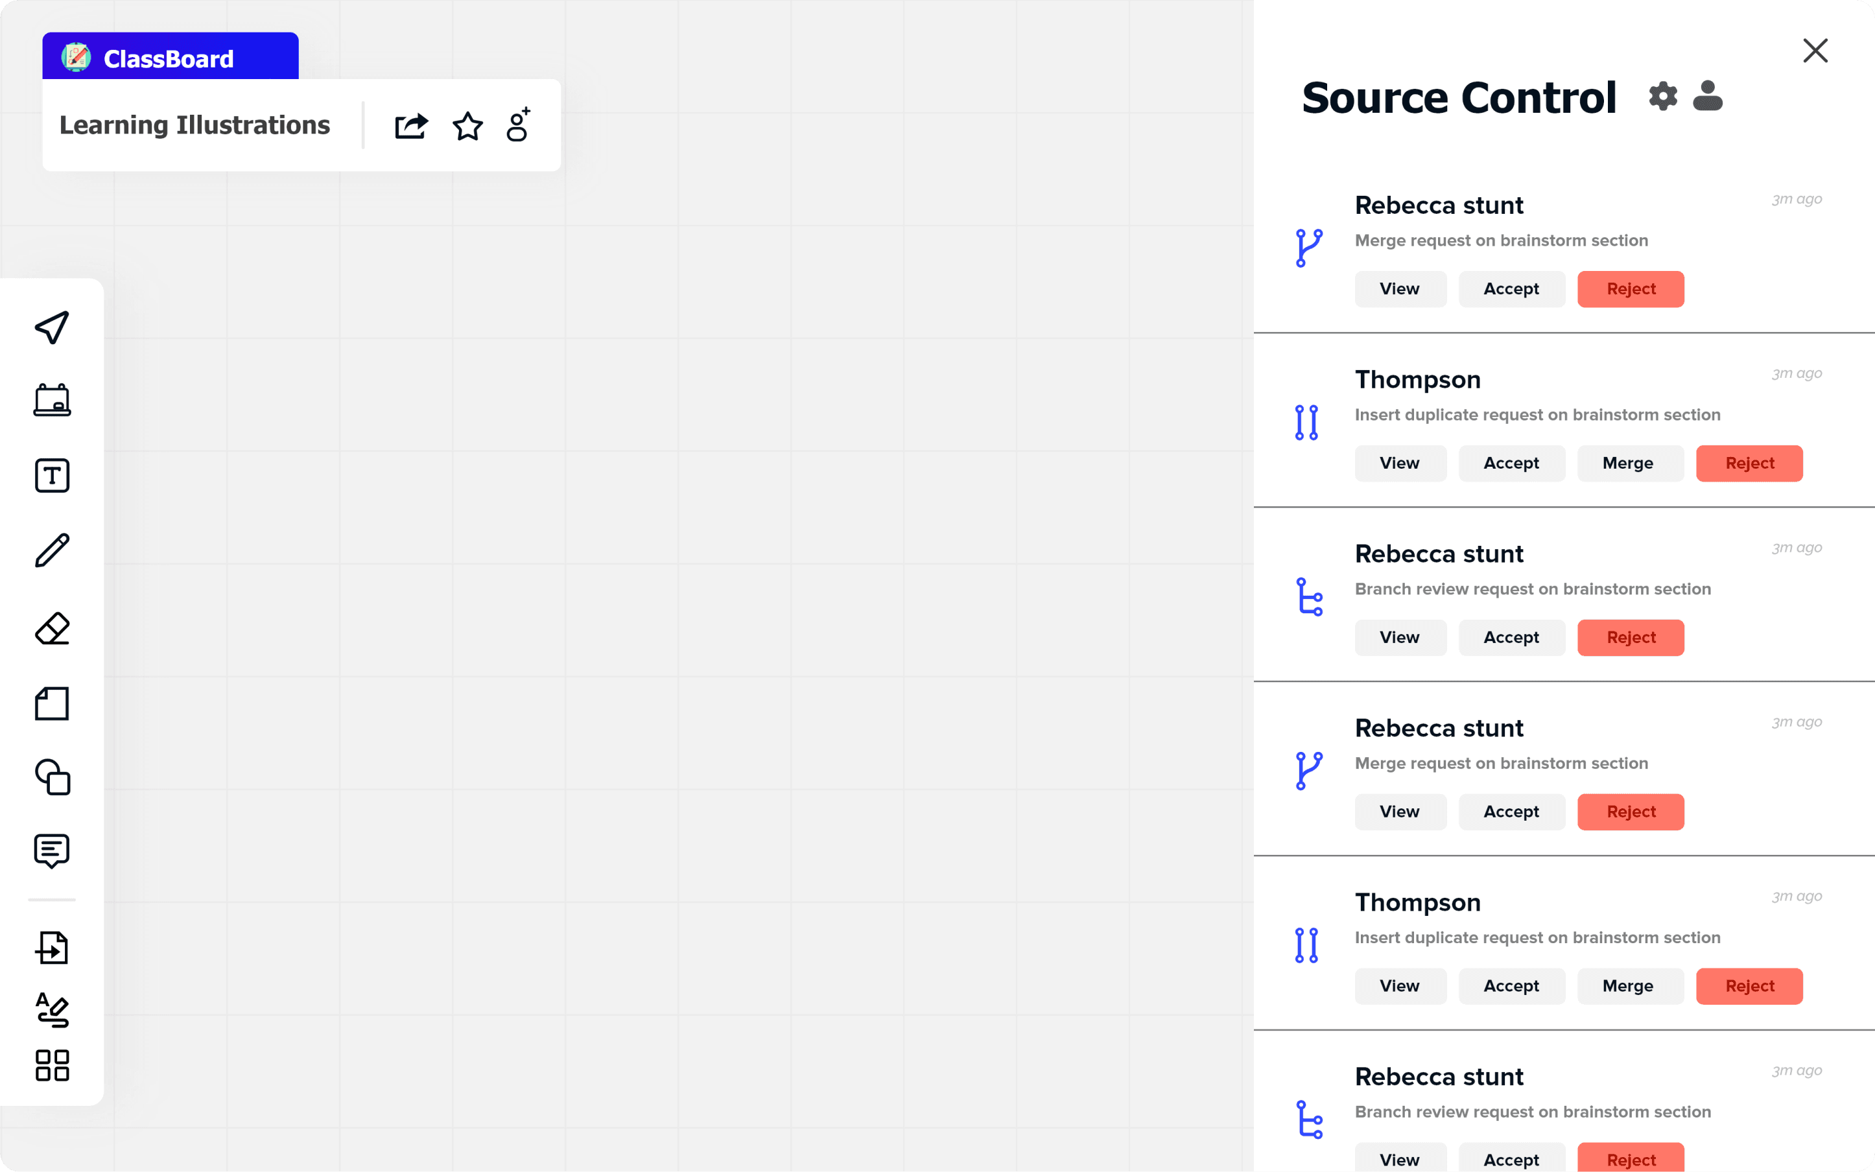
Task: Click duplicate icon on second Thompson request
Action: pos(1307,946)
